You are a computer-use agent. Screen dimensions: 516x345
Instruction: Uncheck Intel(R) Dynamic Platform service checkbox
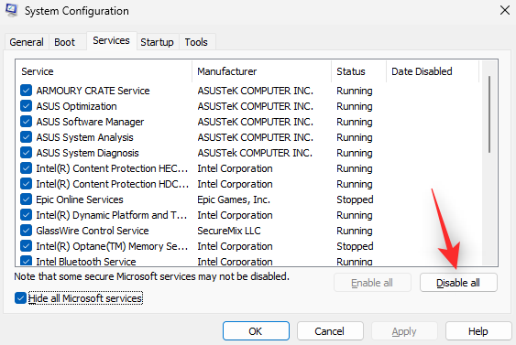26,215
